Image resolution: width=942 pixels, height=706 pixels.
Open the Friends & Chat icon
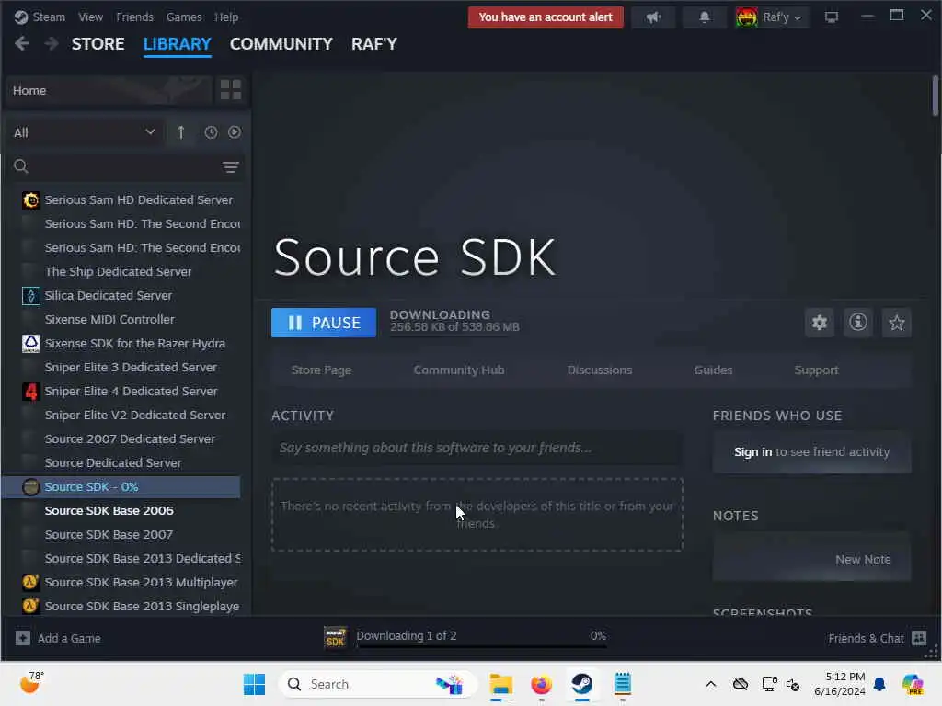pyautogui.click(x=919, y=638)
